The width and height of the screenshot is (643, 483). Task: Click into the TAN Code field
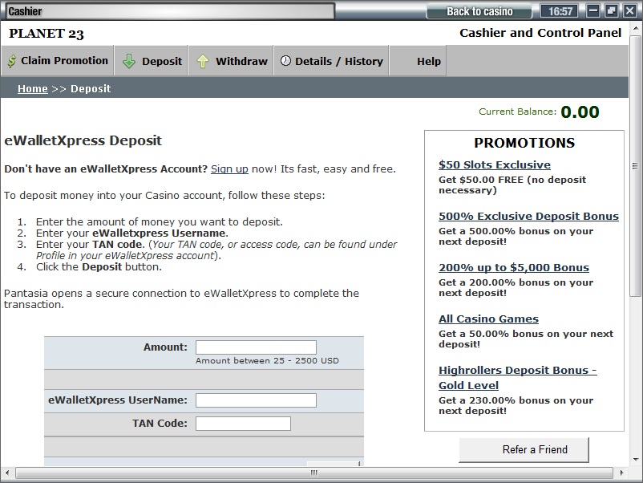point(243,424)
